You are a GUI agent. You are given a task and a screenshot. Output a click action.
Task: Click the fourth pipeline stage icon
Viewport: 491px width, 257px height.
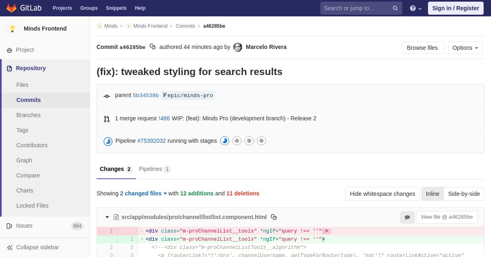pyautogui.click(x=261, y=141)
